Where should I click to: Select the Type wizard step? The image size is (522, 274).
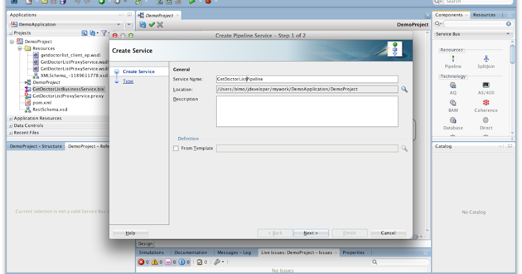click(128, 81)
